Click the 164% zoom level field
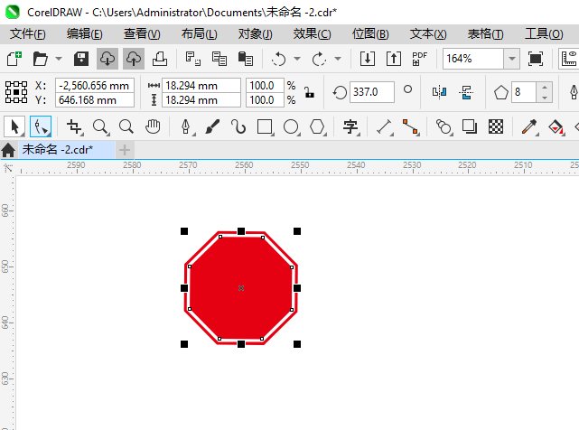The image size is (579, 430). 473,59
